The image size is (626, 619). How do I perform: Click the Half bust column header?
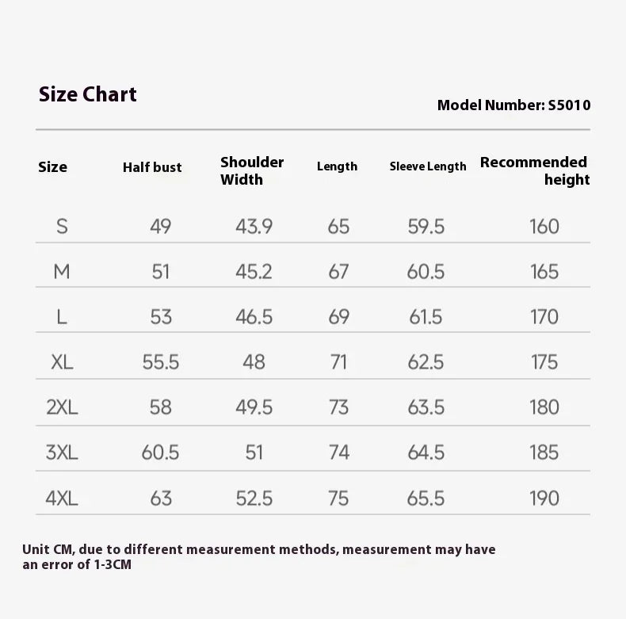[152, 167]
